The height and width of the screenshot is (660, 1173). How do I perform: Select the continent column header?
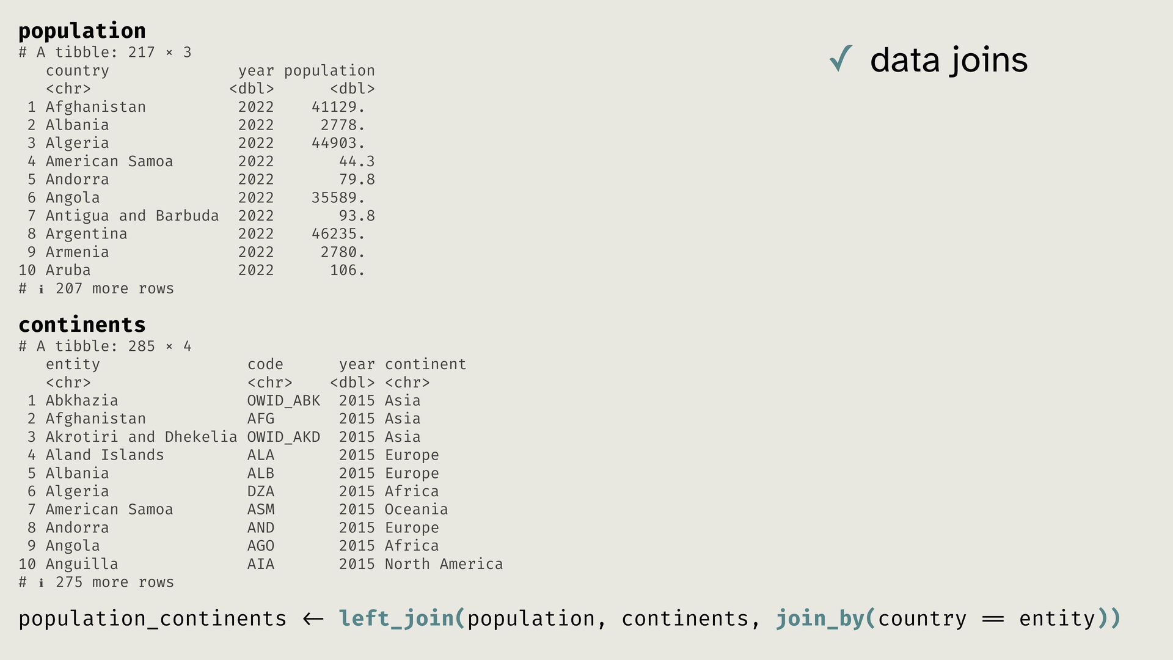point(425,364)
